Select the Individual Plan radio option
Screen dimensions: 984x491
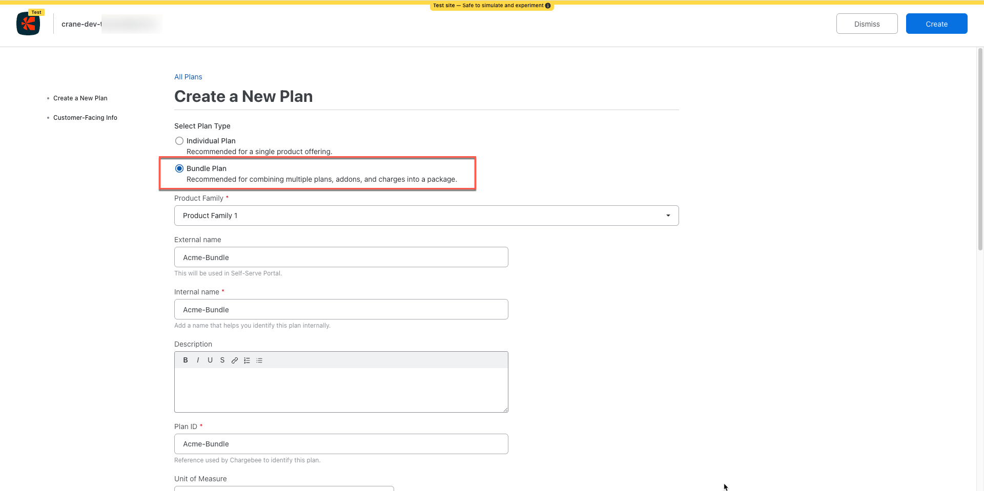179,141
